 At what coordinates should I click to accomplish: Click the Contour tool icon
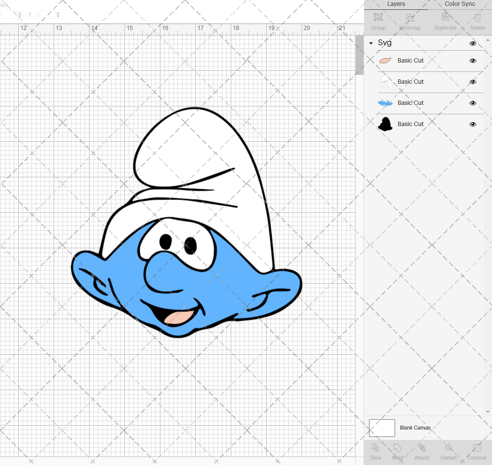click(477, 448)
